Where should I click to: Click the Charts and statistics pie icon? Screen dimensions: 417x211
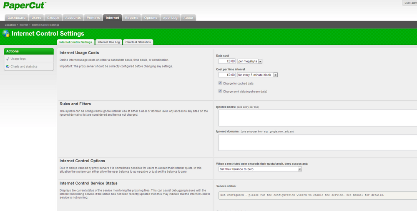pos(8,66)
